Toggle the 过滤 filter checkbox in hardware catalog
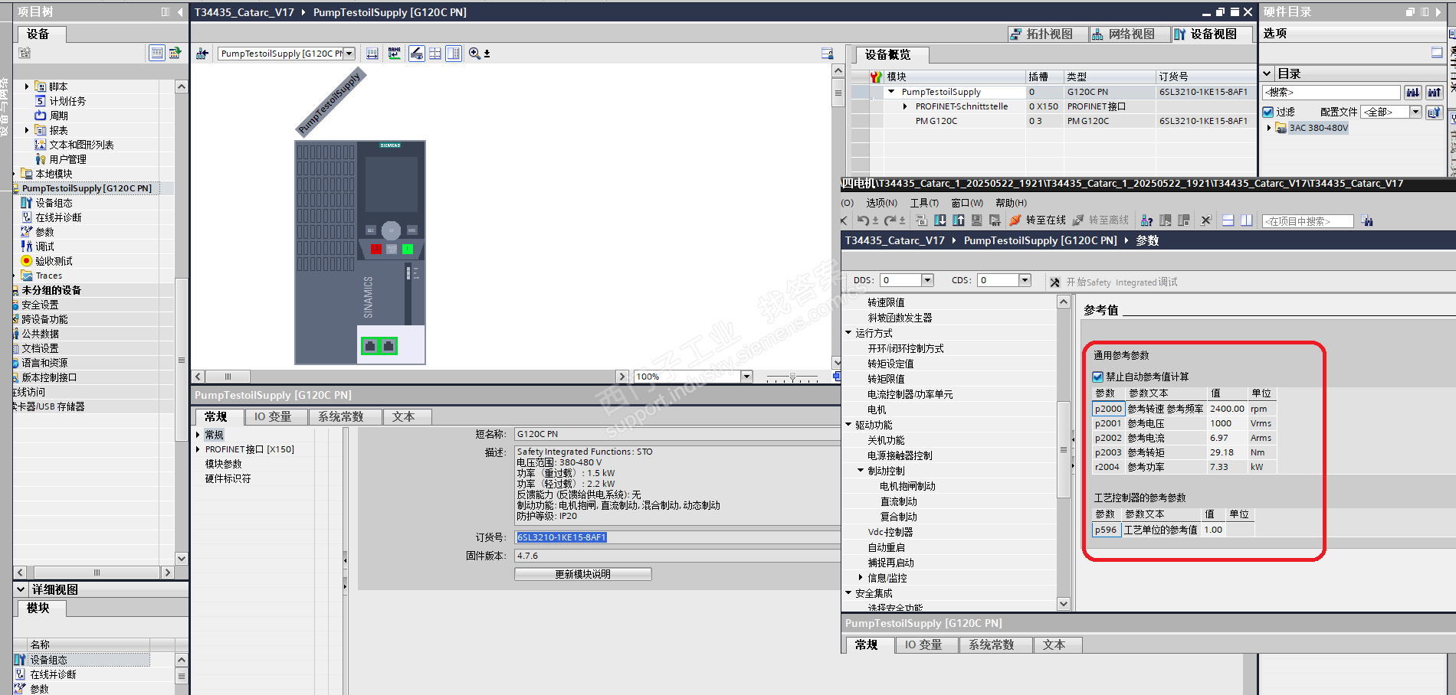Image resolution: width=1456 pixels, height=695 pixels. coord(1268,112)
